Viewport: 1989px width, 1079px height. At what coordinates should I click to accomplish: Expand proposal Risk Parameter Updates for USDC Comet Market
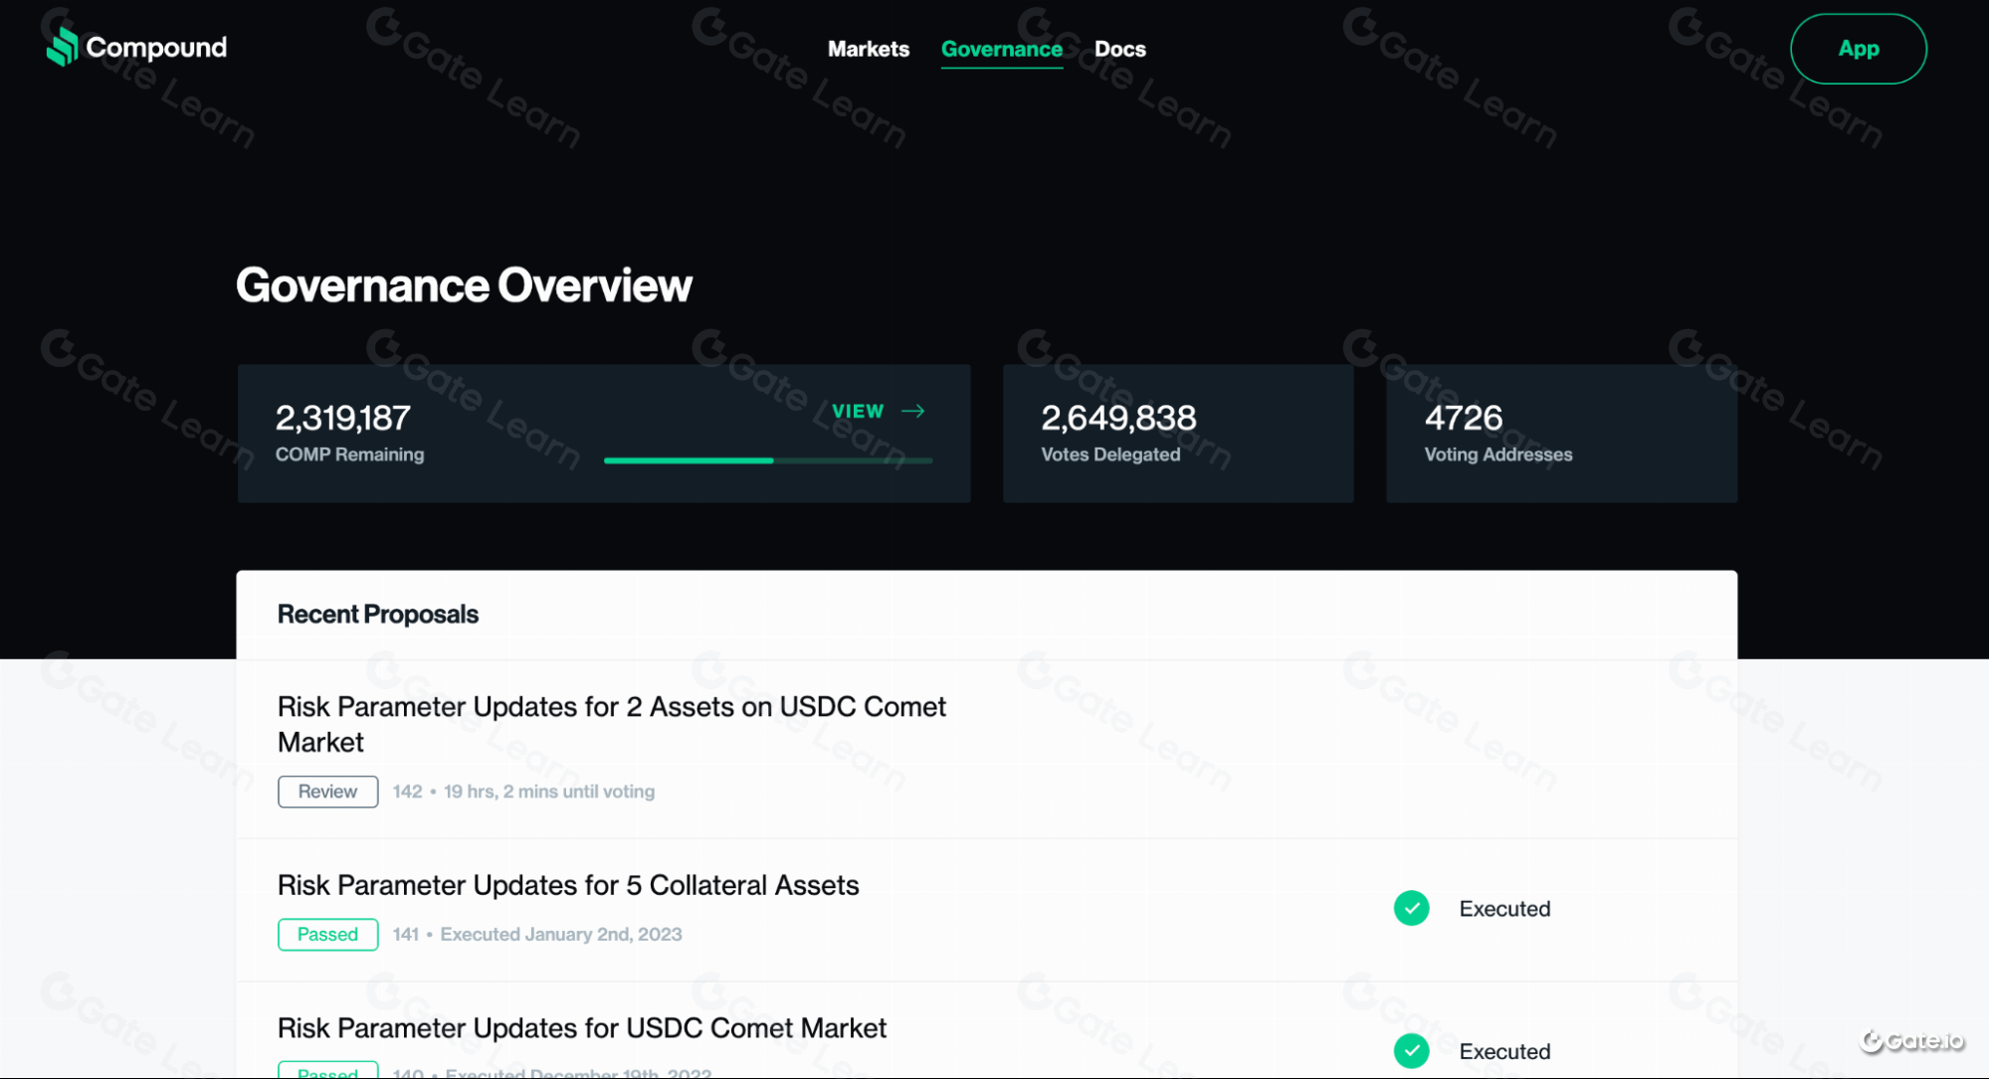tap(581, 1028)
